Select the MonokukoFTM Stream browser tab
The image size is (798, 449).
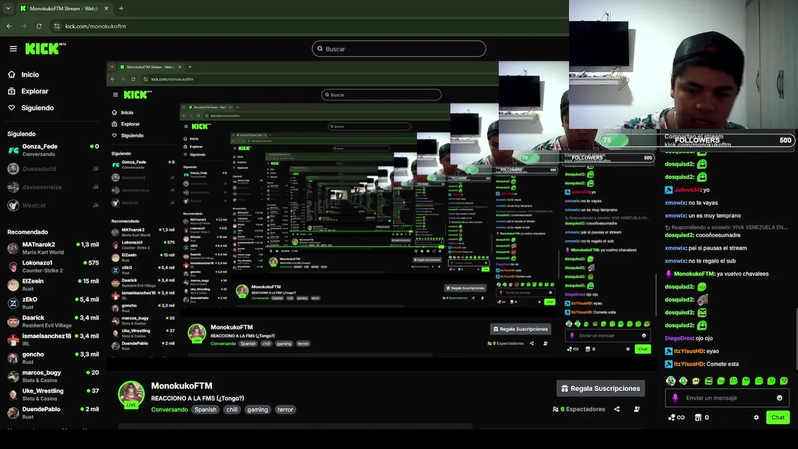click(64, 8)
